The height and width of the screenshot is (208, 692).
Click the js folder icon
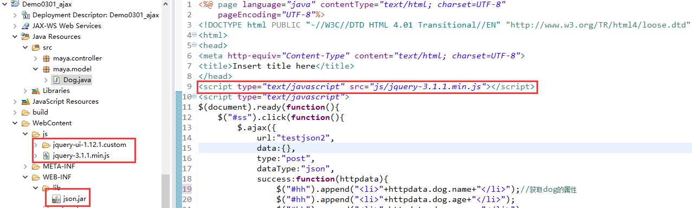pos(36,133)
